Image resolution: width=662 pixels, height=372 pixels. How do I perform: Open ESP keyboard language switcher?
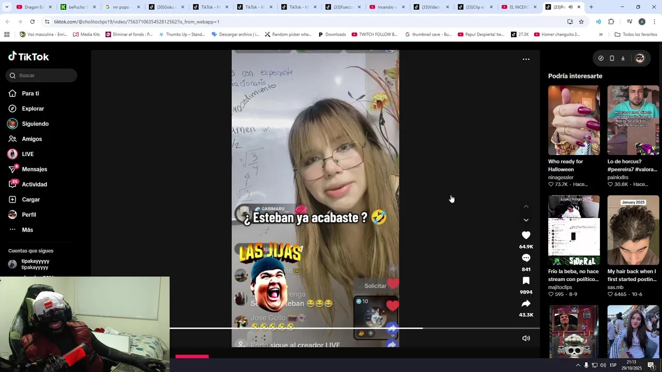pos(613,365)
